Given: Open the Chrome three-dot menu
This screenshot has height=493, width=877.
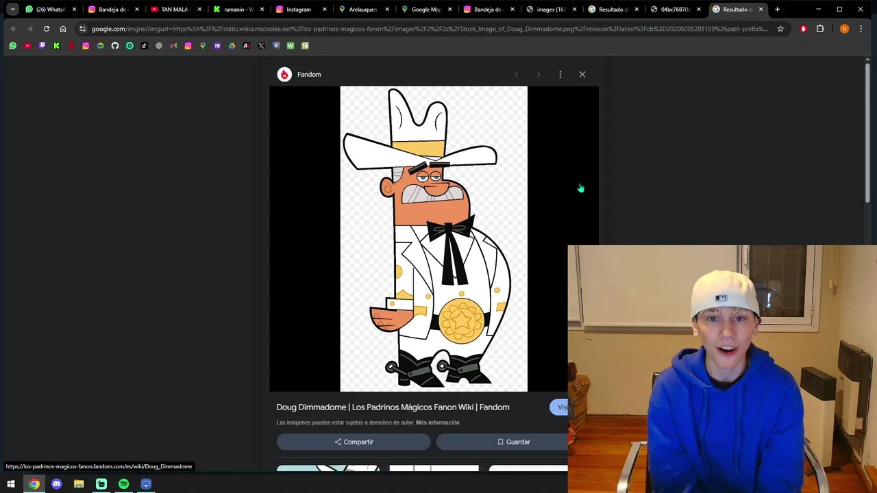Looking at the screenshot, I should click(x=861, y=29).
